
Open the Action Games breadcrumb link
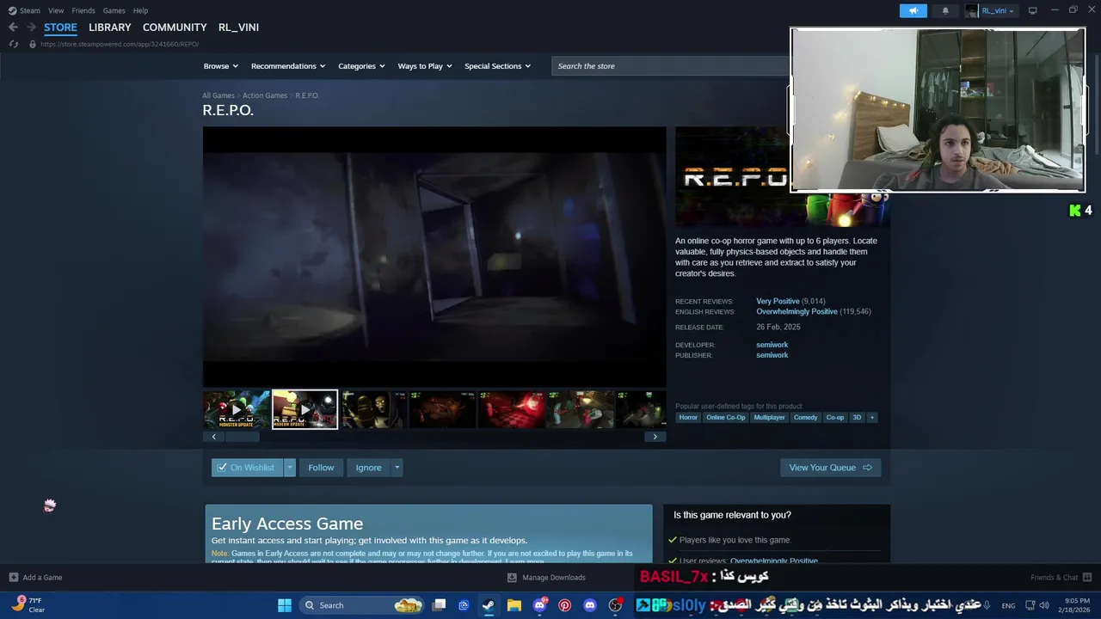[265, 95]
